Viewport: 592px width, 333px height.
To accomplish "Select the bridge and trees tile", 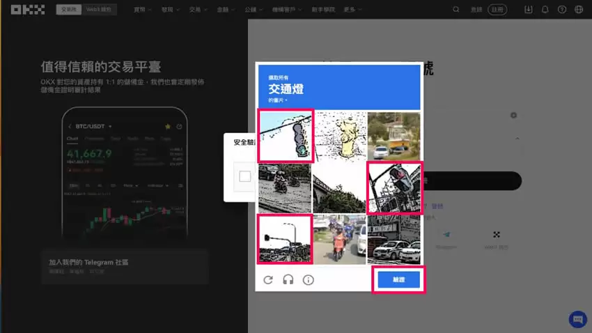I will click(x=339, y=188).
